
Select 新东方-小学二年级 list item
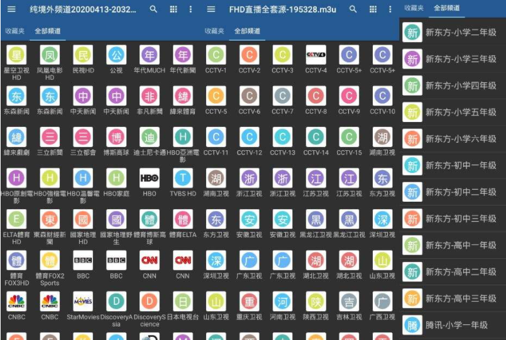(x=453, y=33)
